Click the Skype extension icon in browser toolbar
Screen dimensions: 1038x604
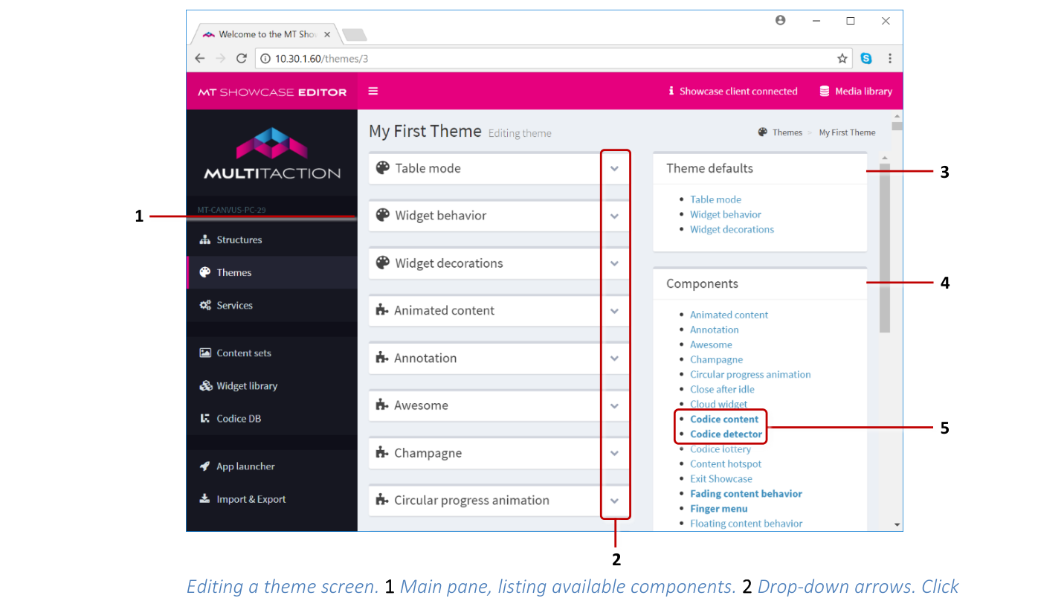point(865,57)
